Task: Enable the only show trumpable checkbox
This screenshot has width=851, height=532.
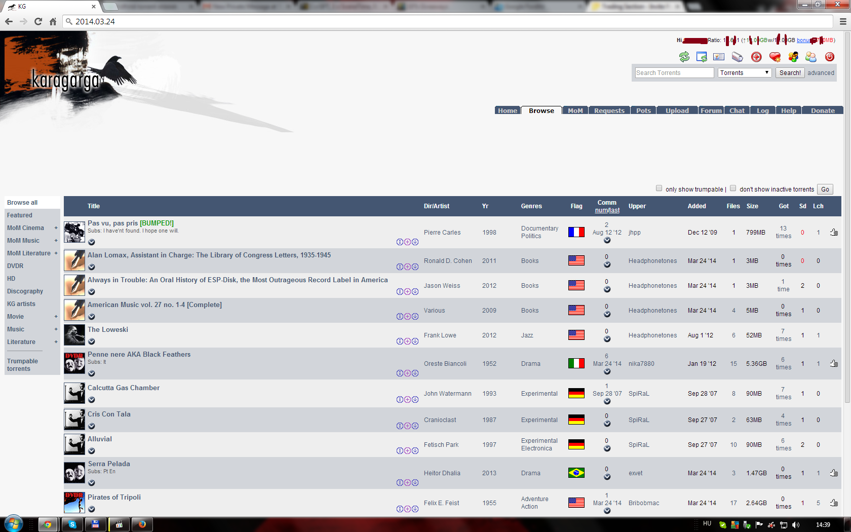Action: (659, 188)
